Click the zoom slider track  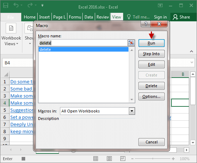[153, 159]
